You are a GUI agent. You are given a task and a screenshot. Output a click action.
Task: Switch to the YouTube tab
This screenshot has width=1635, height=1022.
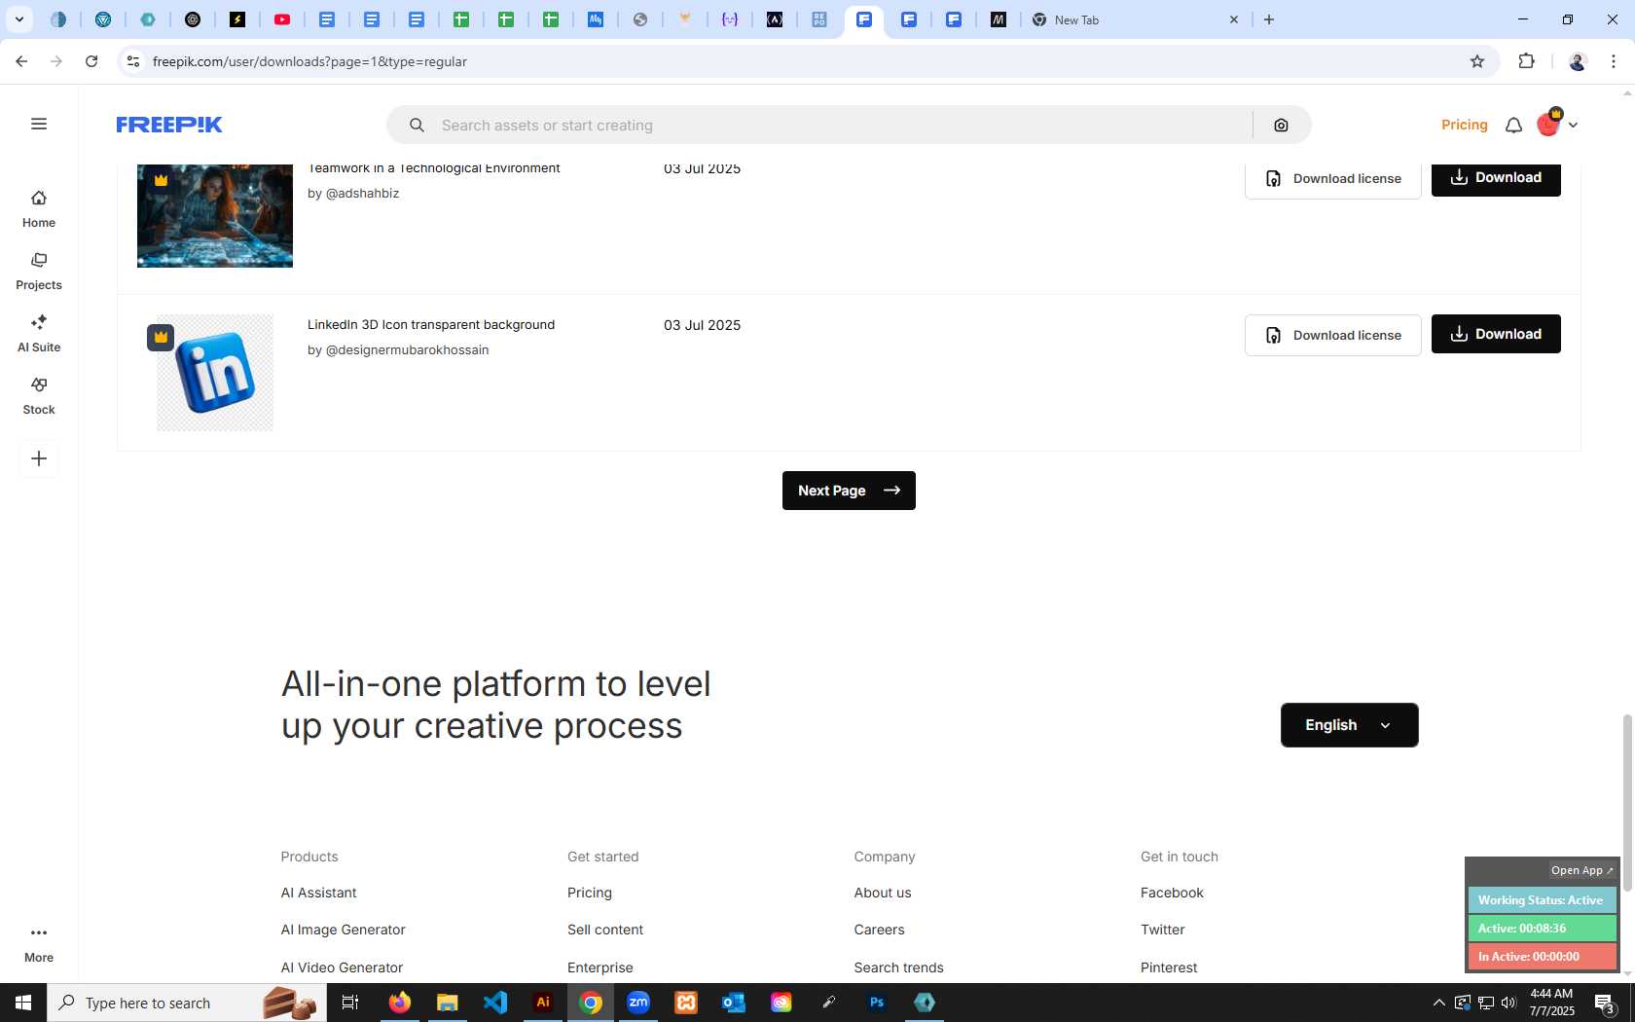click(x=282, y=19)
